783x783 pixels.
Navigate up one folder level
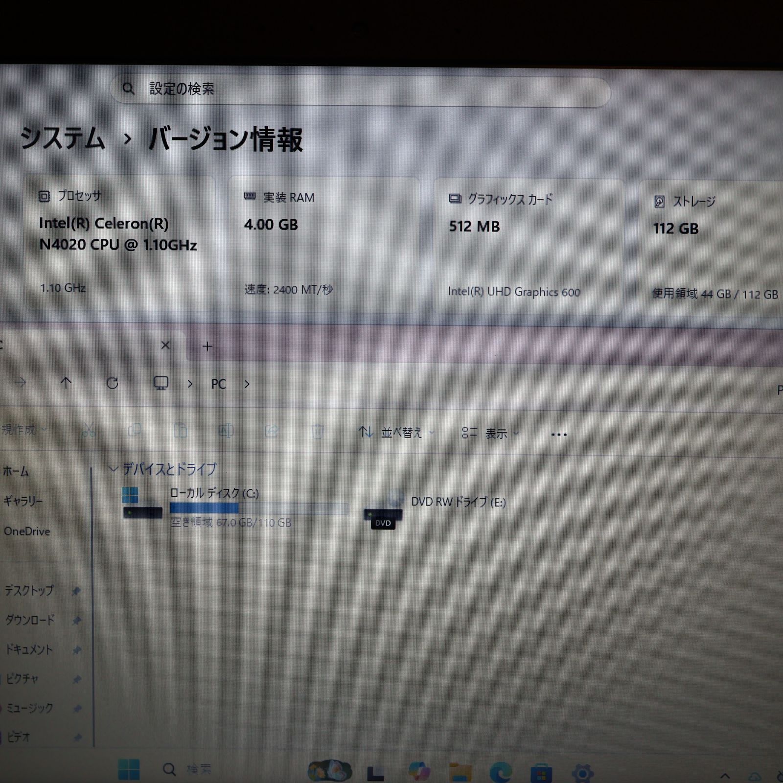pos(66,383)
